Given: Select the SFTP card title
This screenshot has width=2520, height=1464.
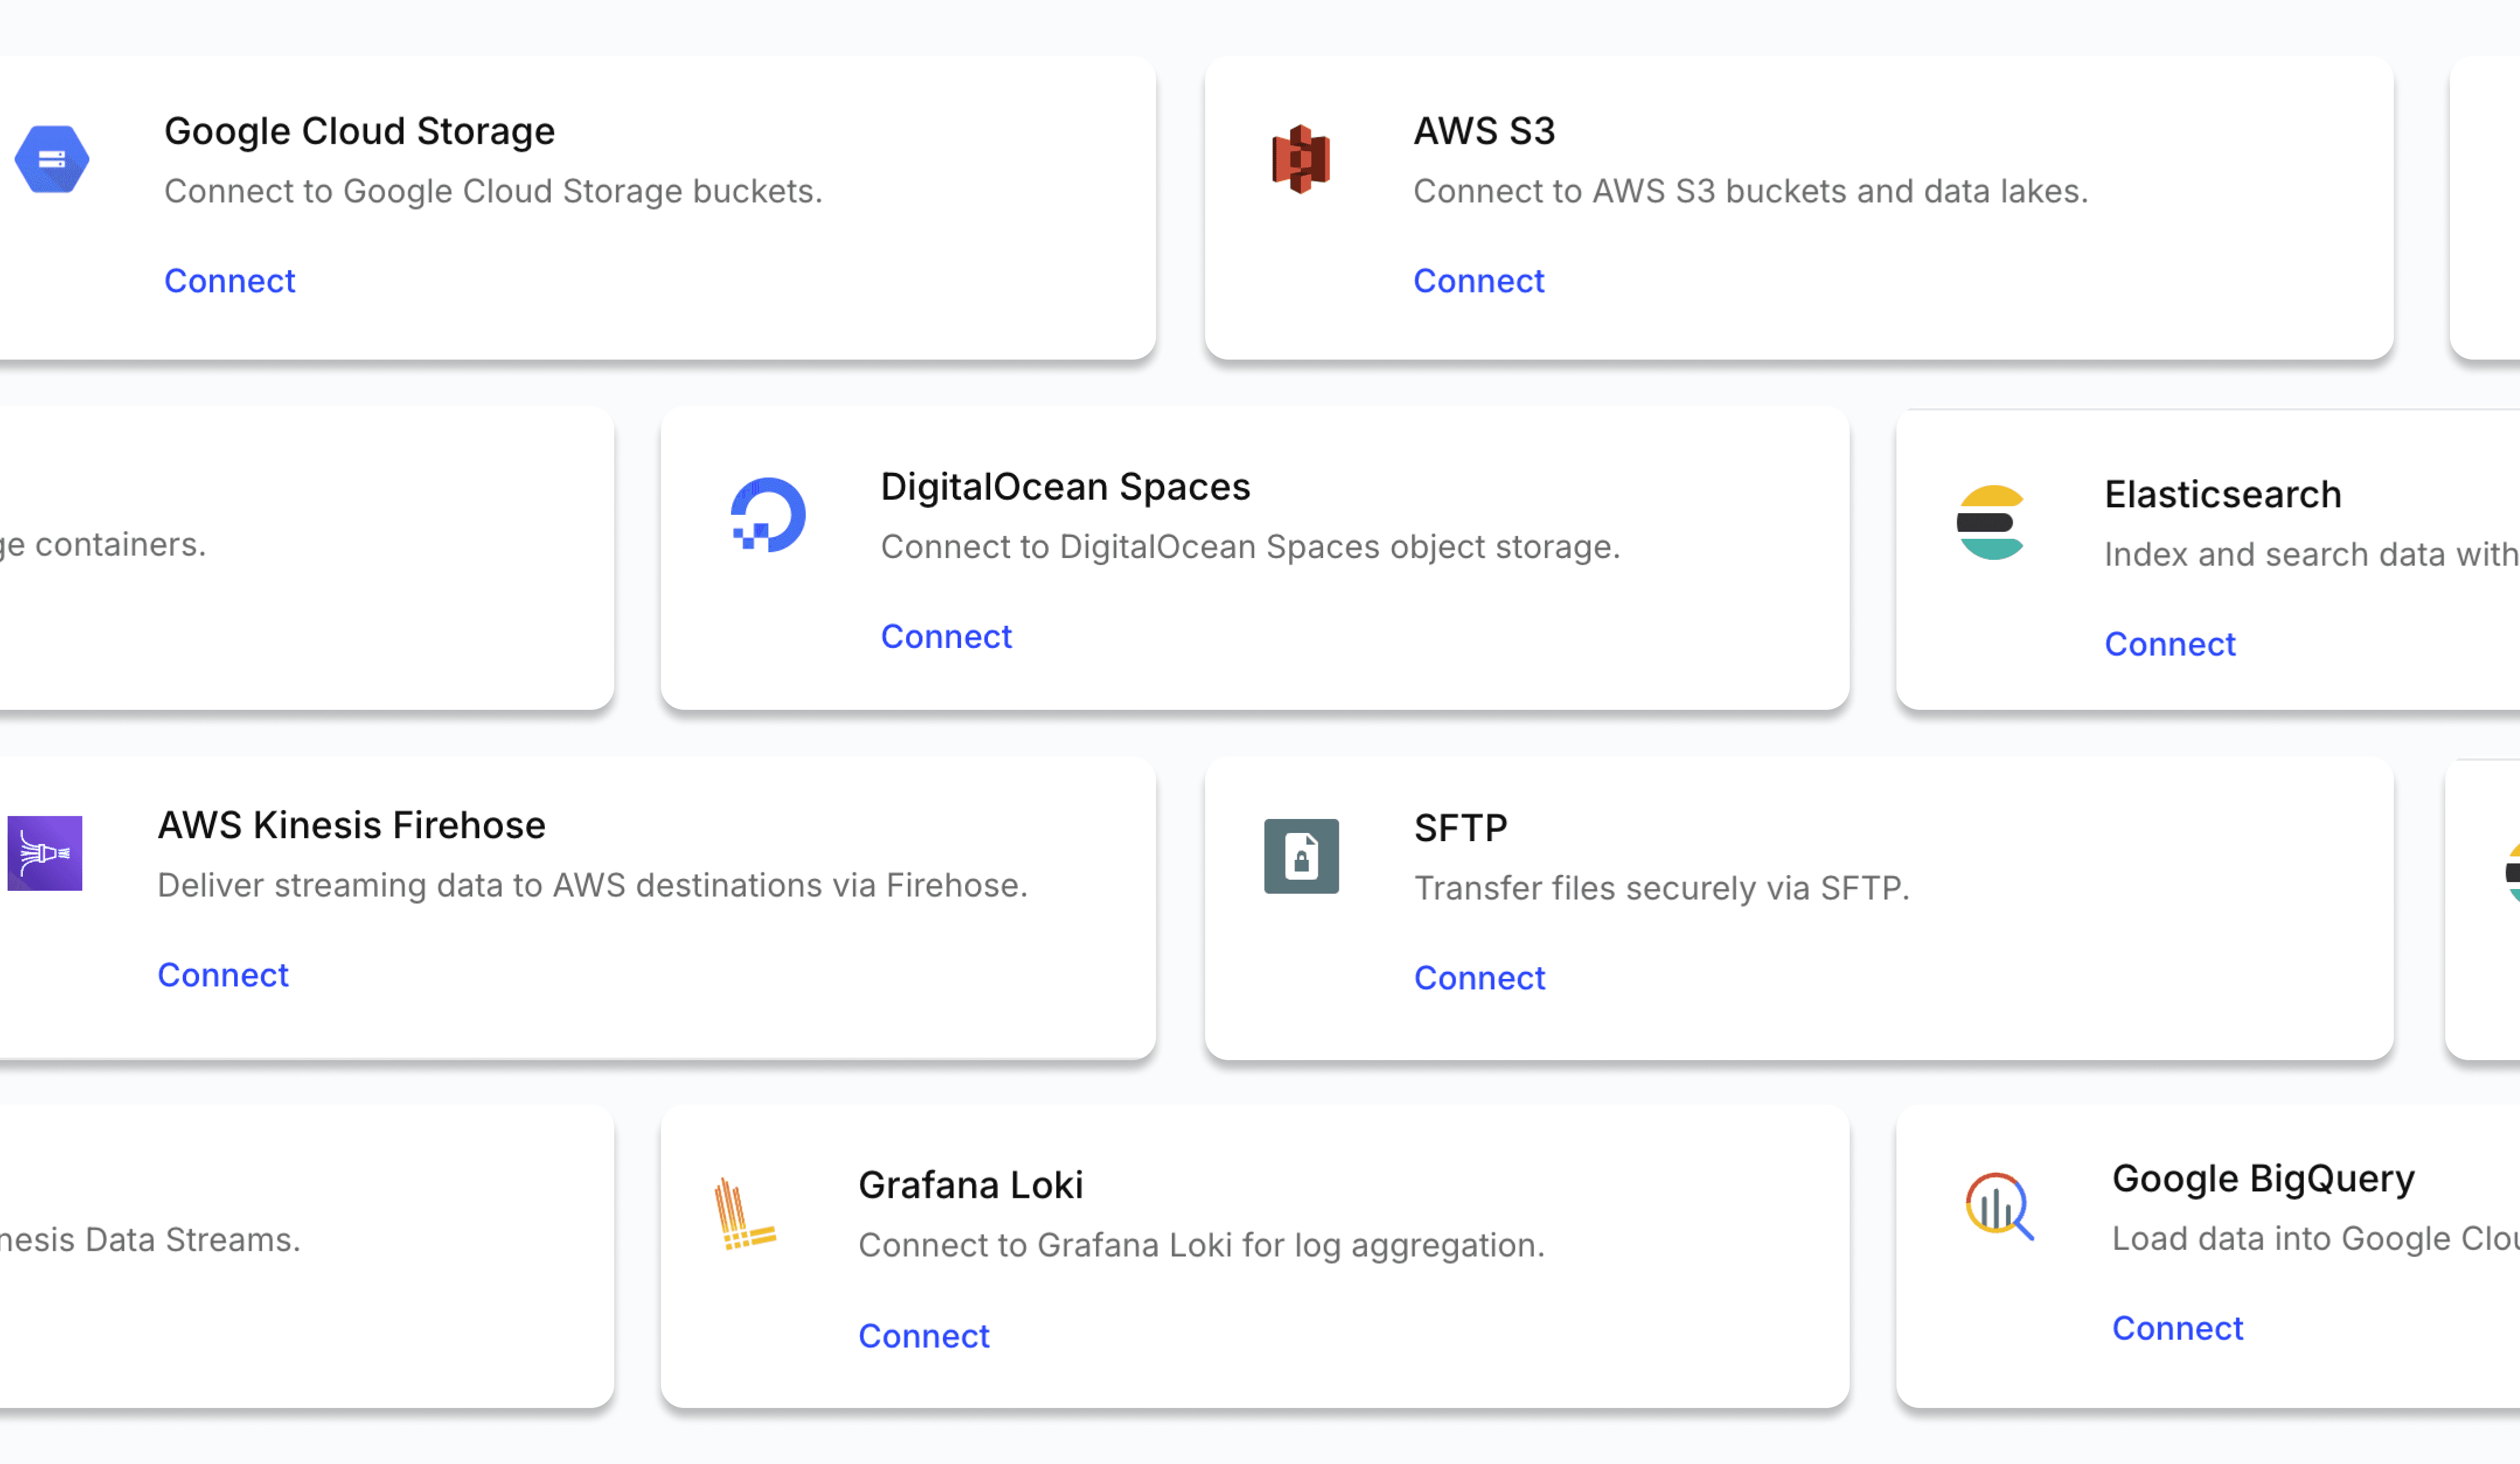Looking at the screenshot, I should [x=1460, y=828].
